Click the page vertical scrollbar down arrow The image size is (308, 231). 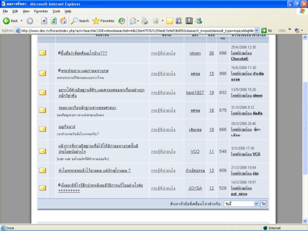click(x=304, y=221)
